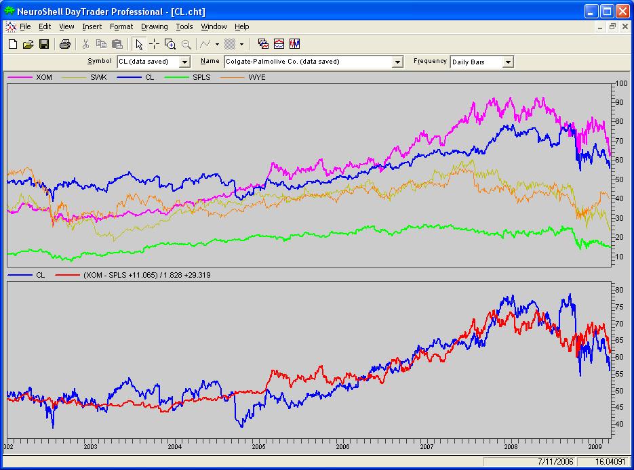Open the Window menu
634x470 pixels.
click(214, 26)
